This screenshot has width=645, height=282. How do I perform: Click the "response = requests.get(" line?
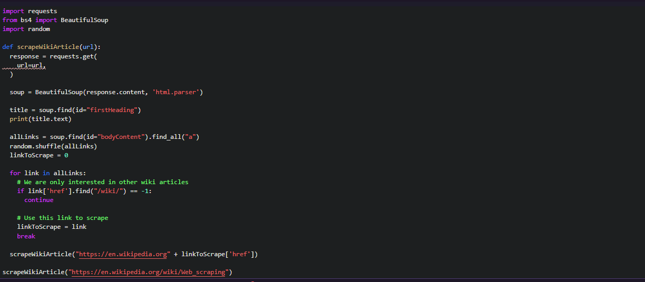tap(53, 56)
